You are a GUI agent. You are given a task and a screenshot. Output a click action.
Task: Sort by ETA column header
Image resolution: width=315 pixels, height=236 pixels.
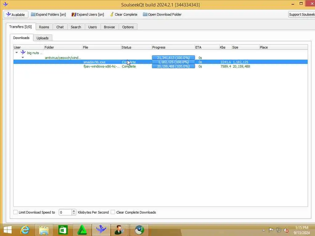click(x=207, y=47)
